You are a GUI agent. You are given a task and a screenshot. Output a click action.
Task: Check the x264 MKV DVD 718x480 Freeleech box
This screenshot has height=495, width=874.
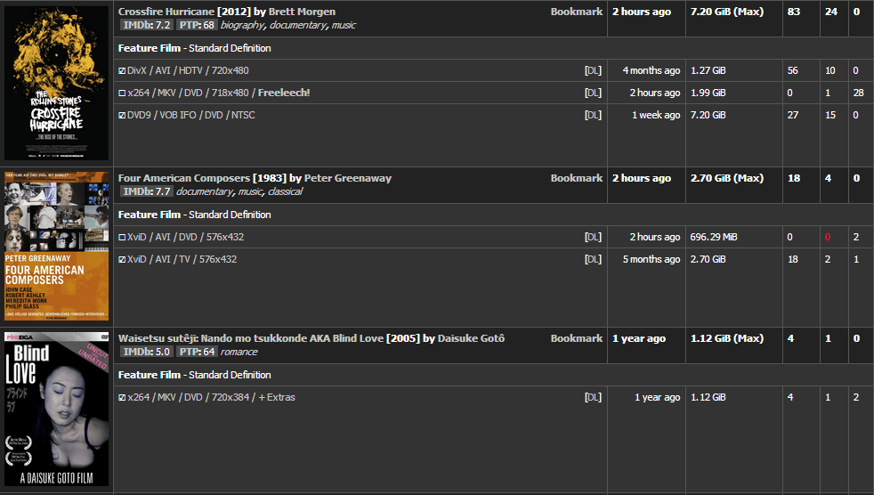pos(122,93)
